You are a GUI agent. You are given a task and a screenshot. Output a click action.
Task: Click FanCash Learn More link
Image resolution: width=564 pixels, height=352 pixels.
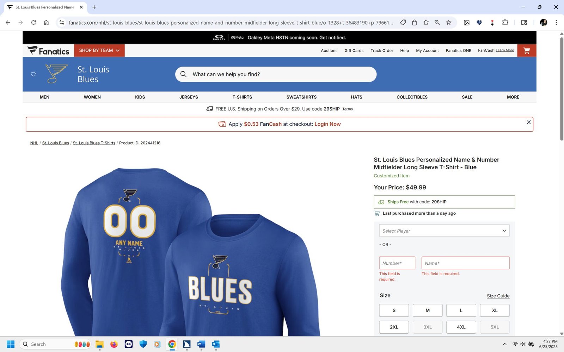tap(505, 50)
